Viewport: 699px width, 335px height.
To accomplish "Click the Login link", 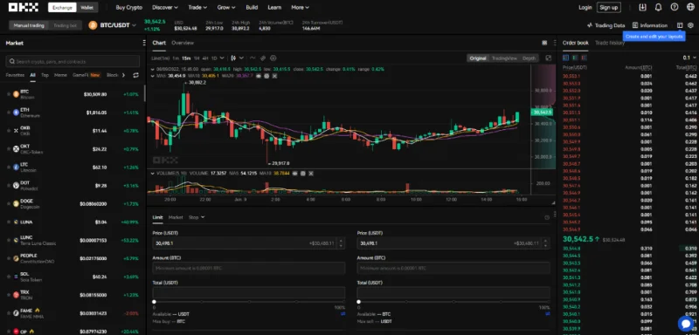I will click(585, 7).
